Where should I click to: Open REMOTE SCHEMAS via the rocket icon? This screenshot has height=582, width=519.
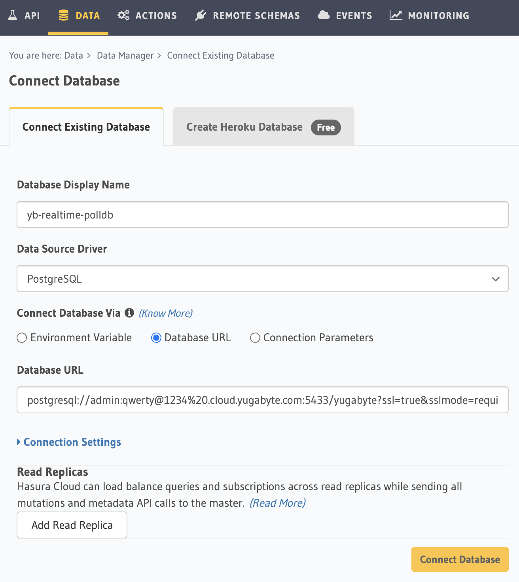pos(201,15)
